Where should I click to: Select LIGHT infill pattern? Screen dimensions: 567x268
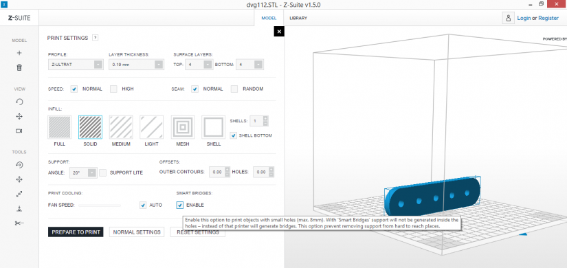pos(151,127)
